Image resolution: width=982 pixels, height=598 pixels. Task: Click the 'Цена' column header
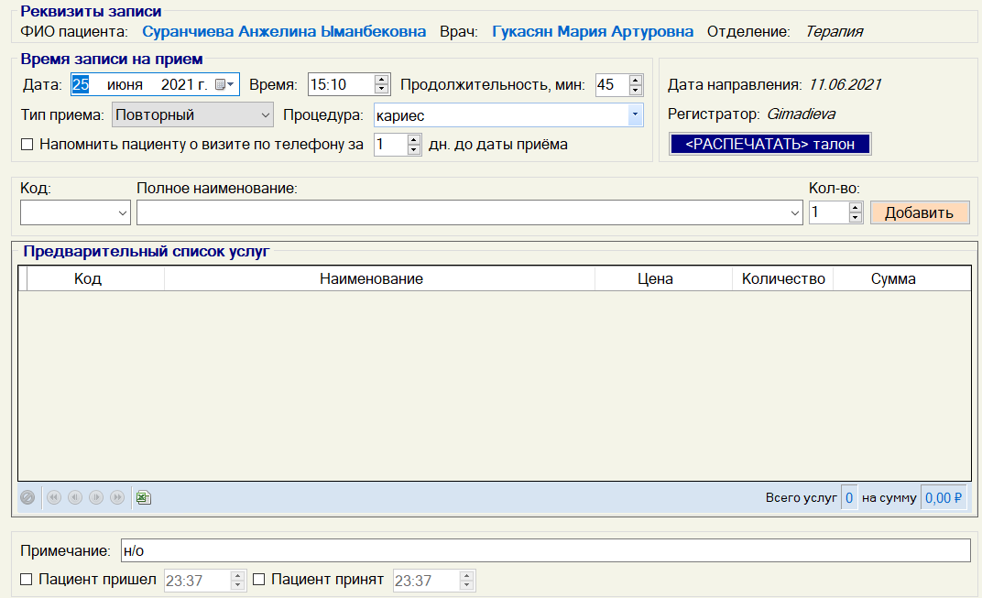click(x=655, y=279)
